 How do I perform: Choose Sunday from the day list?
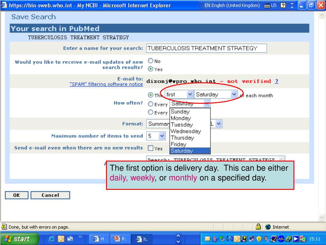[x=190, y=112]
